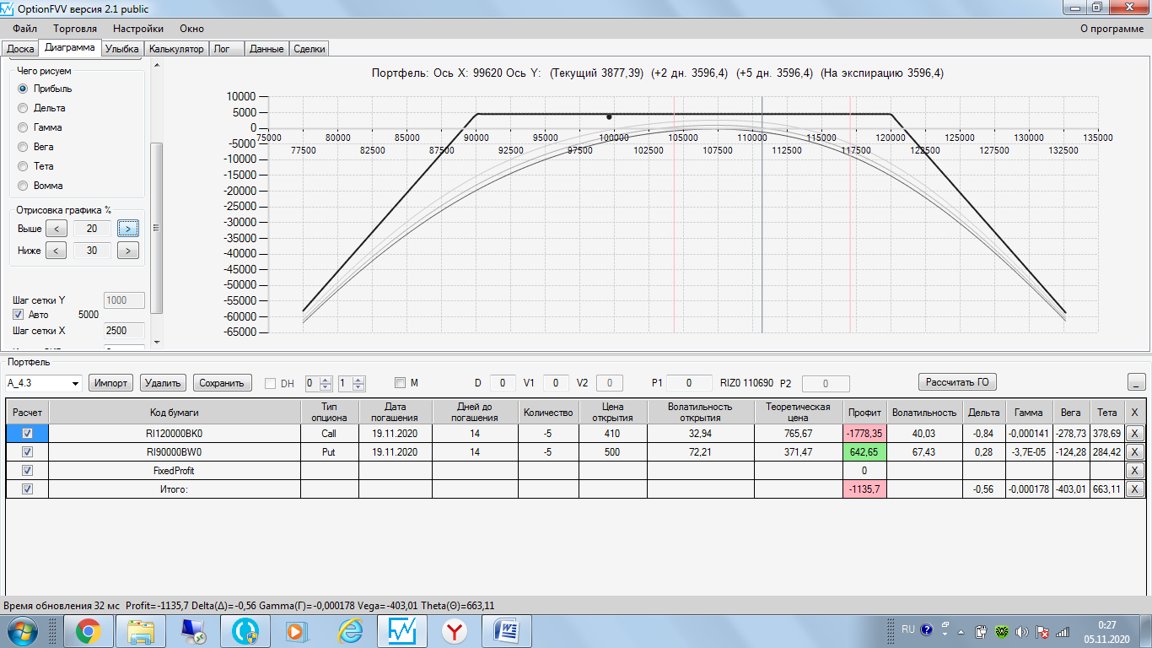Click the Шаг сетки X input field

124,331
